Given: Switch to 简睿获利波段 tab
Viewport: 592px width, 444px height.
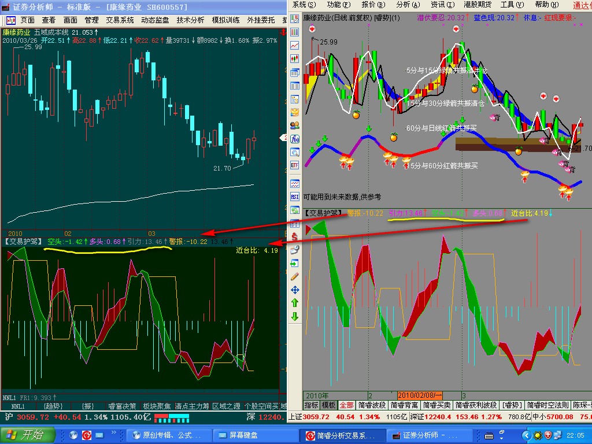Looking at the screenshot, I should (476, 405).
